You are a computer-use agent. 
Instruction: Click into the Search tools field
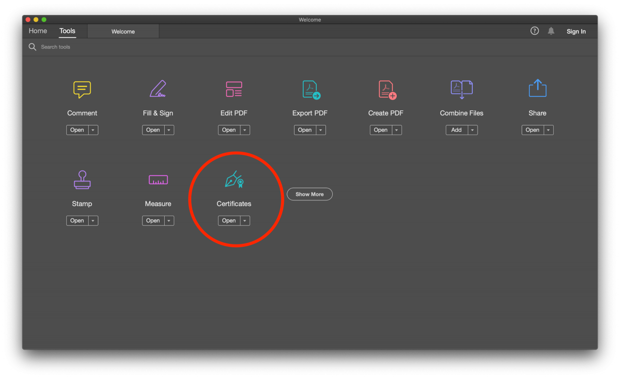click(310, 47)
